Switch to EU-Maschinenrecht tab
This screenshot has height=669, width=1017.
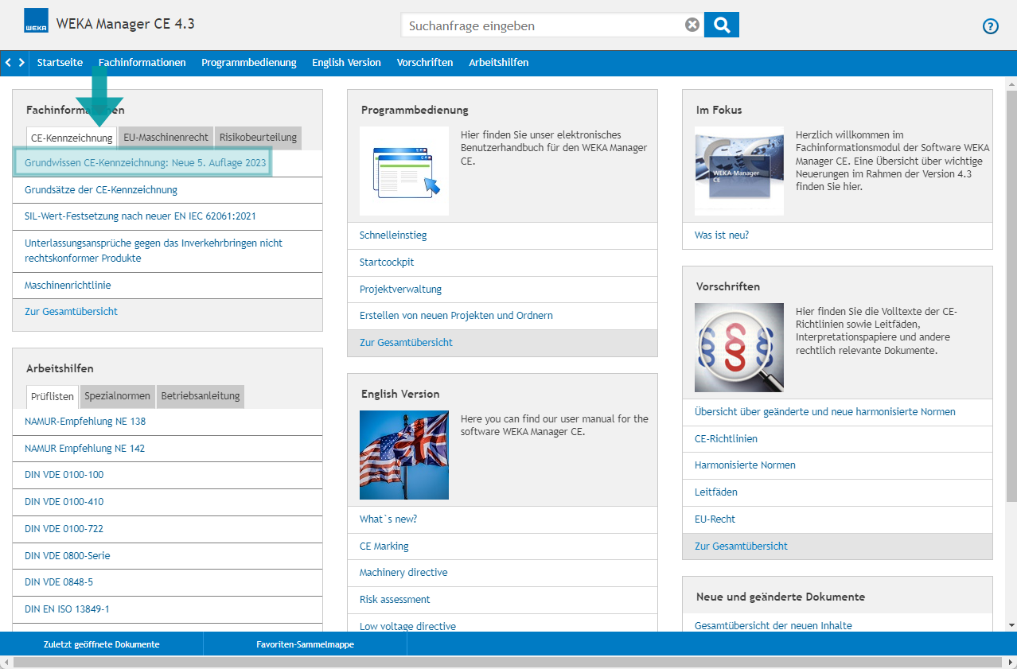pos(166,138)
